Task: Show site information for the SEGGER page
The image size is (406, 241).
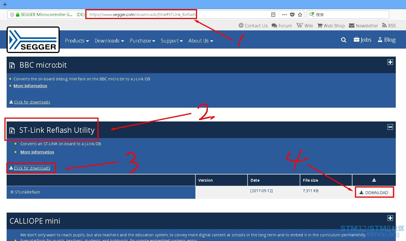Action: coord(12,15)
